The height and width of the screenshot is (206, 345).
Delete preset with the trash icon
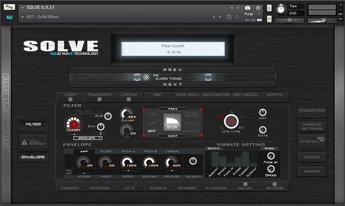237,17
